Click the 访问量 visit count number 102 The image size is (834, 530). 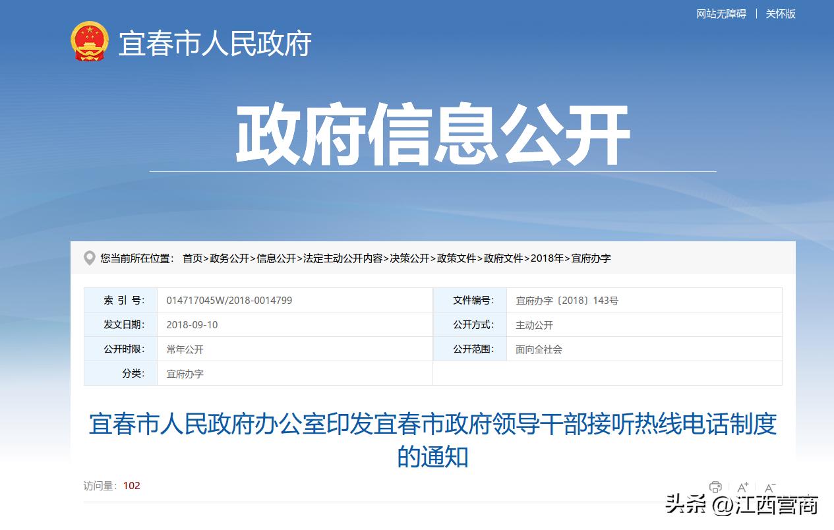pos(131,486)
